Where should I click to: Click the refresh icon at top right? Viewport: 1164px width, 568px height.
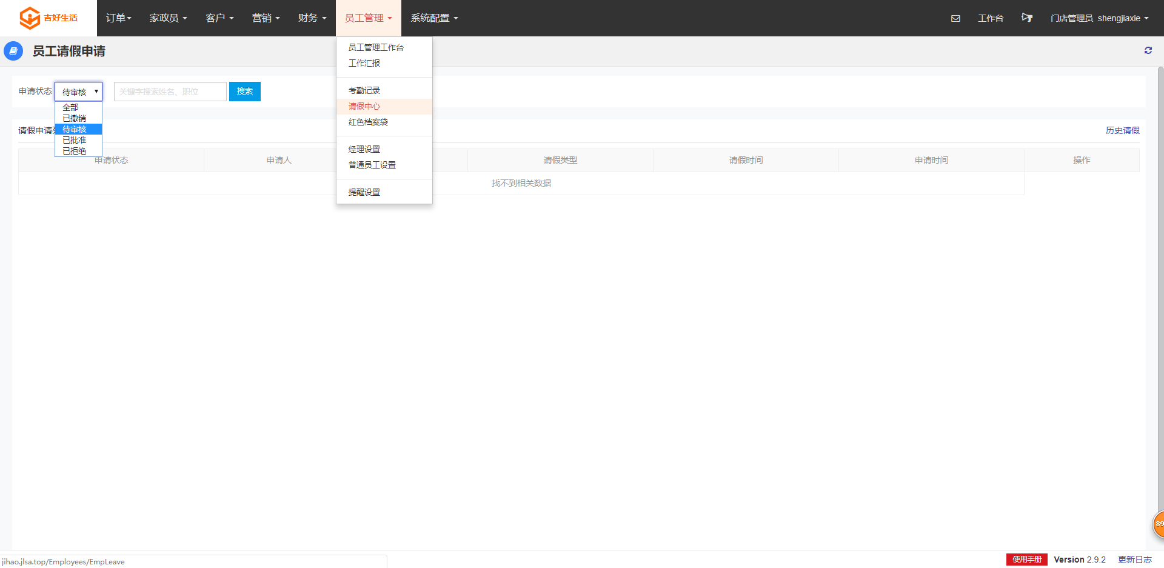[x=1148, y=50]
